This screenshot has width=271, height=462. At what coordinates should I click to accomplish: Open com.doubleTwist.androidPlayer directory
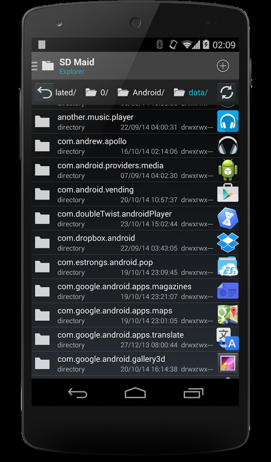click(x=135, y=218)
